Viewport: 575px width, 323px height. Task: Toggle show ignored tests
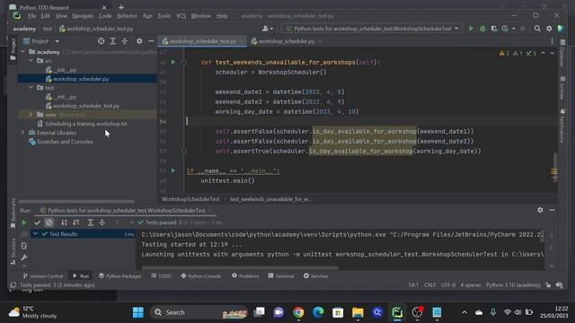(49, 223)
